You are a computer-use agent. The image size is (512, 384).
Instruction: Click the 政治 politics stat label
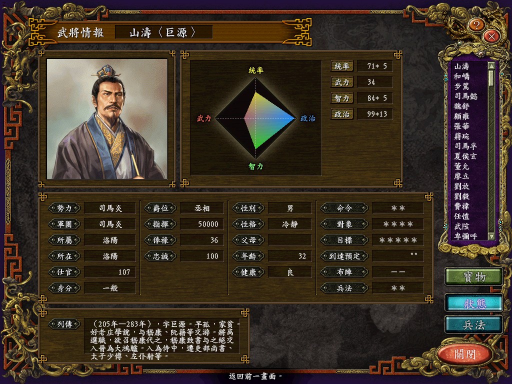click(341, 114)
